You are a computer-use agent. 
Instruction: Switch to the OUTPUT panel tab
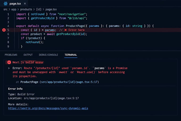click(28, 55)
